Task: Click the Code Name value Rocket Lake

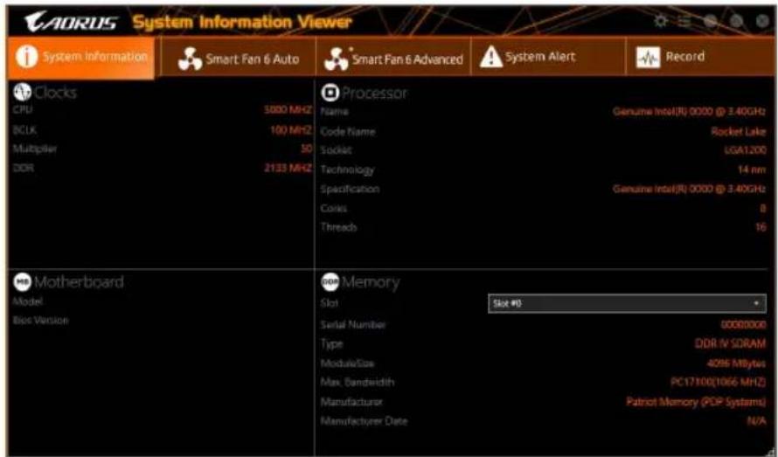Action: click(x=739, y=131)
